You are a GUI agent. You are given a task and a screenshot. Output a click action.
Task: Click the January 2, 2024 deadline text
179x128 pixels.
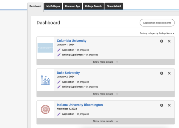(x=66, y=77)
